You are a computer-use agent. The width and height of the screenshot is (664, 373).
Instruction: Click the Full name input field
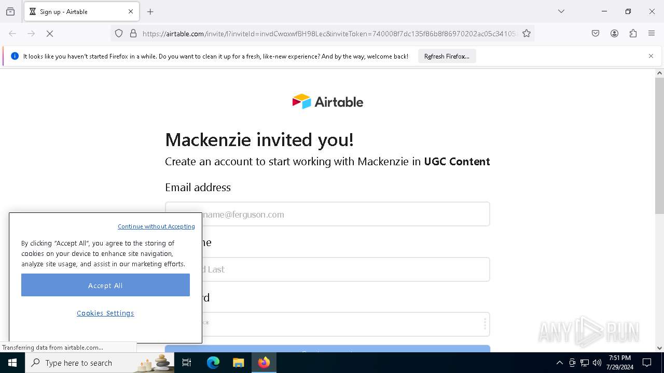[327, 269]
